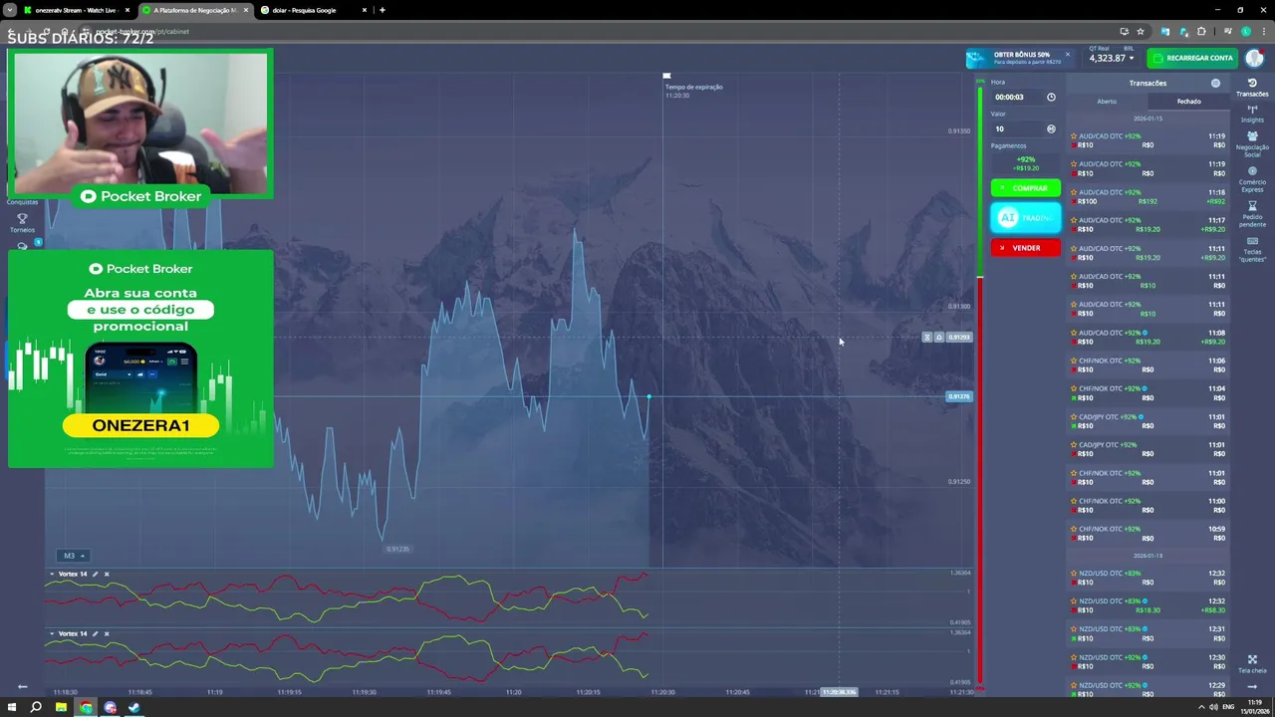Click the Tela cheia fullscreen icon
This screenshot has height=717, width=1275.
[1252, 659]
